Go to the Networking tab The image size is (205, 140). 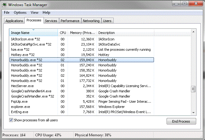pyautogui.click(x=91, y=21)
